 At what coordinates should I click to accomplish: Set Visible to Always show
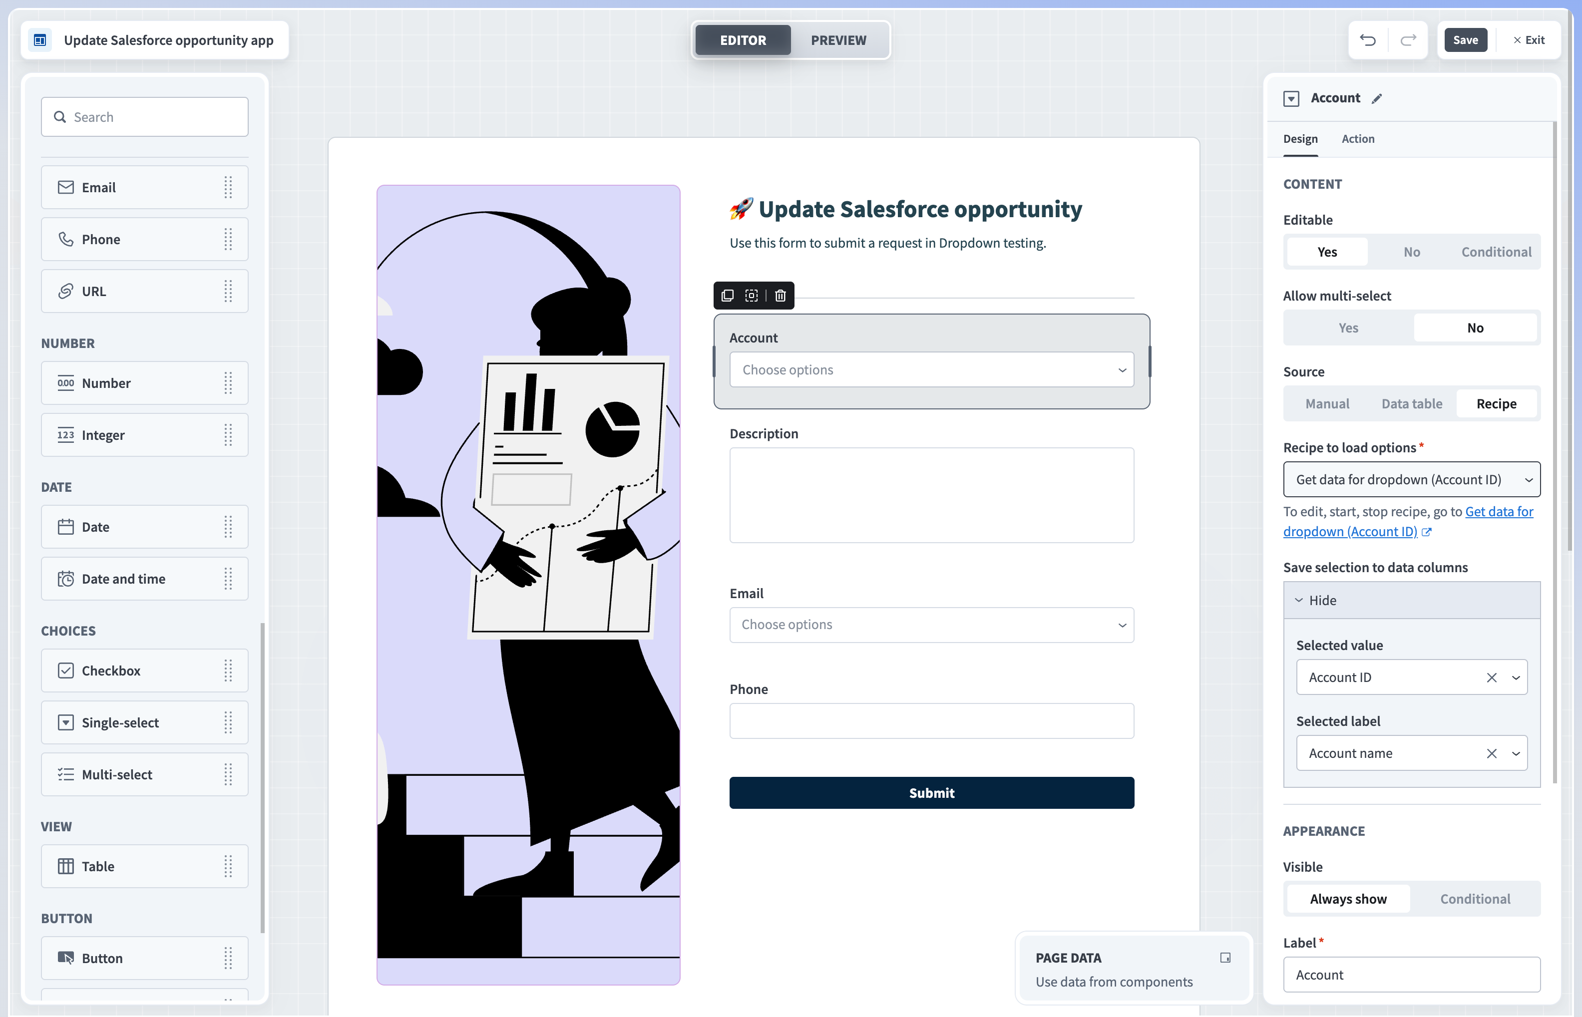pyautogui.click(x=1348, y=899)
